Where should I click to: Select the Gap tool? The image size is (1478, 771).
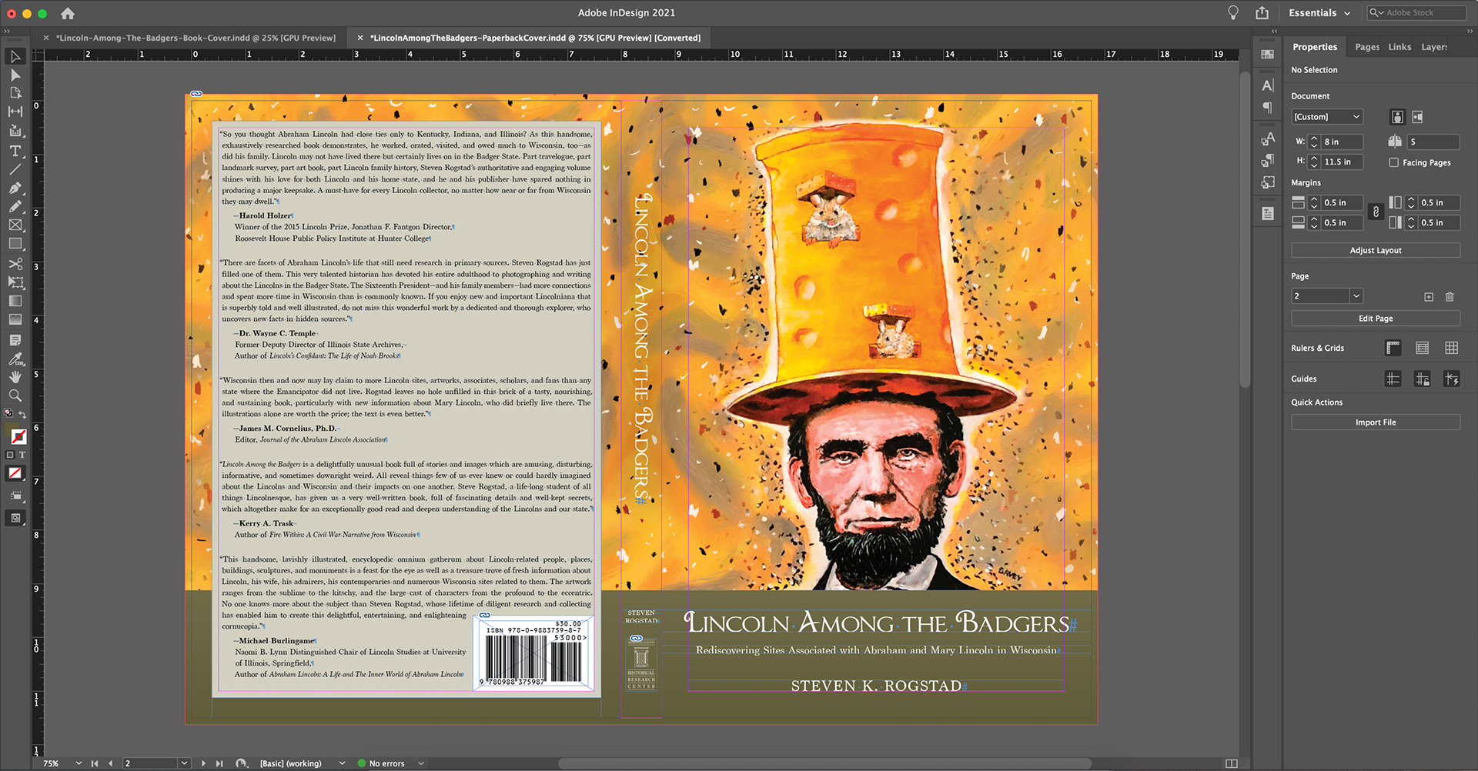pos(15,112)
